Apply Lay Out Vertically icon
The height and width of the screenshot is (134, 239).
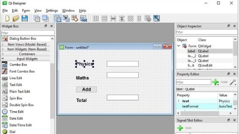click(104, 18)
